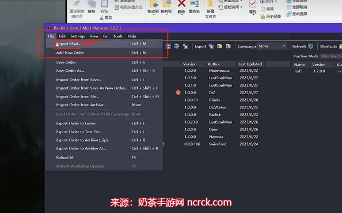Open the Campaign Story dropdown

pos(272,46)
